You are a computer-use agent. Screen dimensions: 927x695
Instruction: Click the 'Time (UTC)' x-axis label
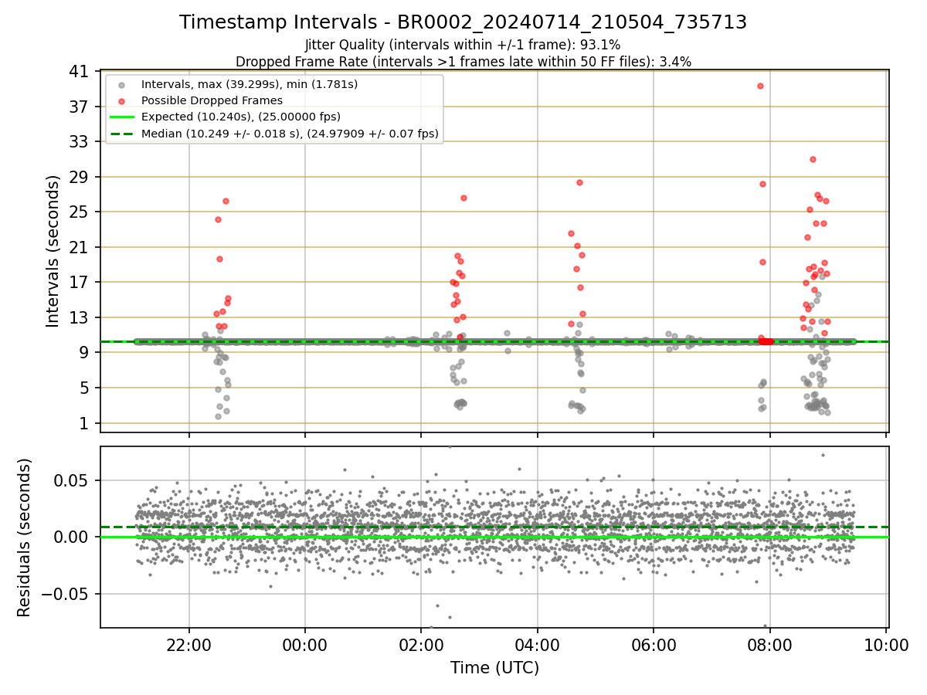coord(494,668)
